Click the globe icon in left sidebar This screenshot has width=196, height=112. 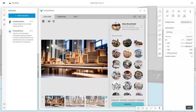(4, 24)
